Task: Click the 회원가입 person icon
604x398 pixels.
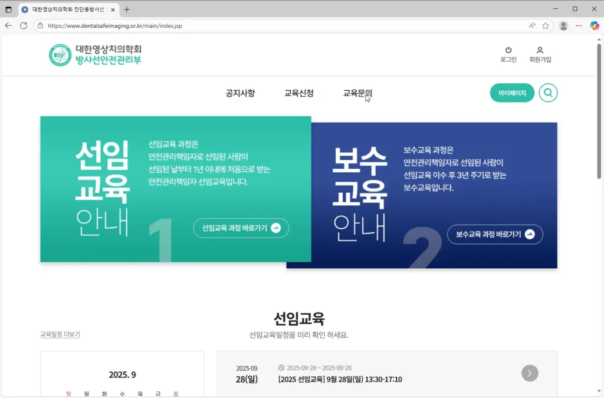Action: (540, 50)
